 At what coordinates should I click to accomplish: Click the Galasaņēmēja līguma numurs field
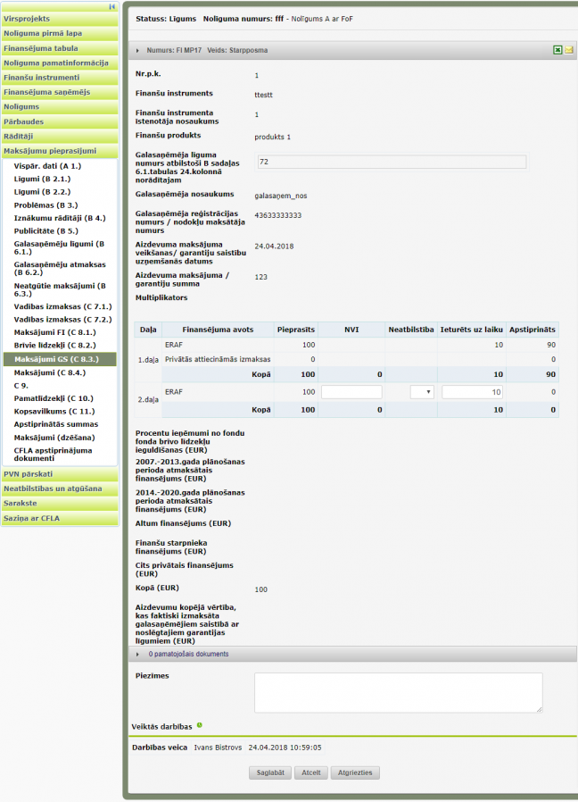click(391, 162)
